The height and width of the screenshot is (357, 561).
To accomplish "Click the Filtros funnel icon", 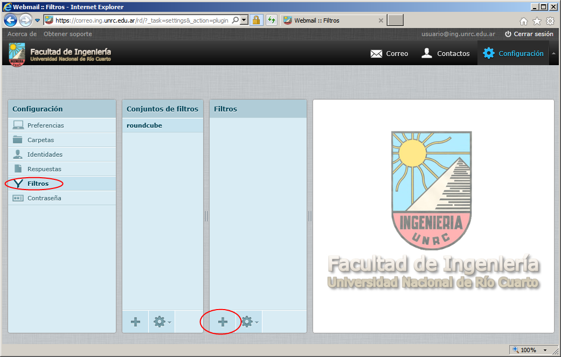I will (18, 184).
